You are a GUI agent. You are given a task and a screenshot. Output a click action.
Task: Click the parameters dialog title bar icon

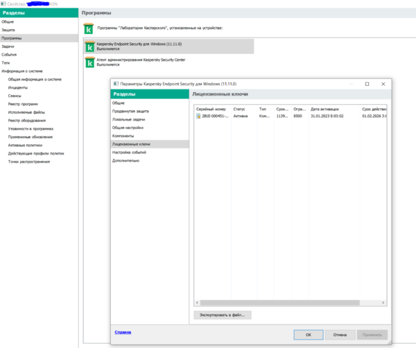point(116,84)
